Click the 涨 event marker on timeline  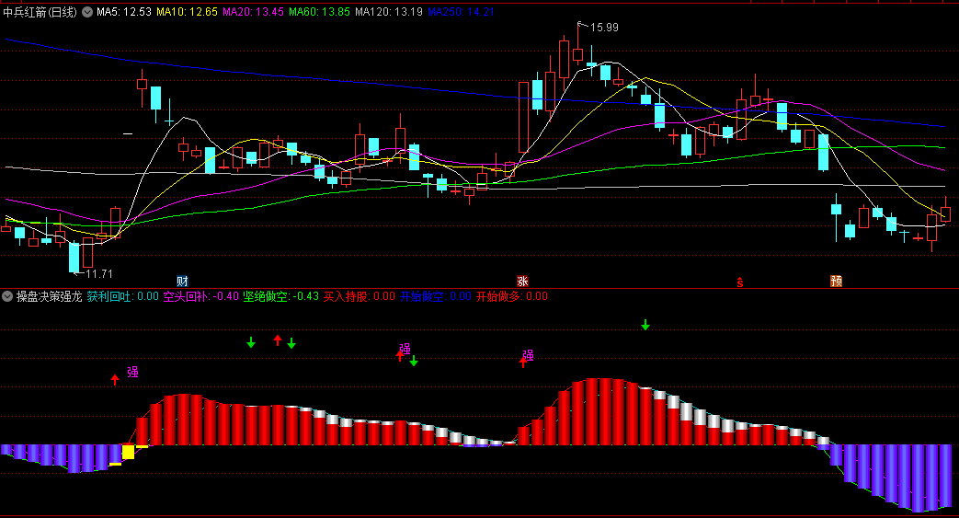[522, 281]
